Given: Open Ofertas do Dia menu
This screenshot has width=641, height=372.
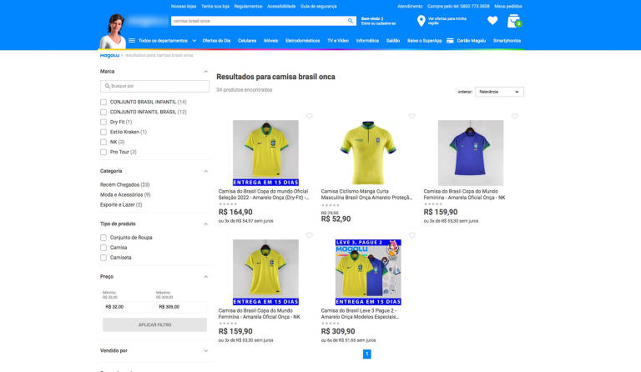Looking at the screenshot, I should [216, 41].
